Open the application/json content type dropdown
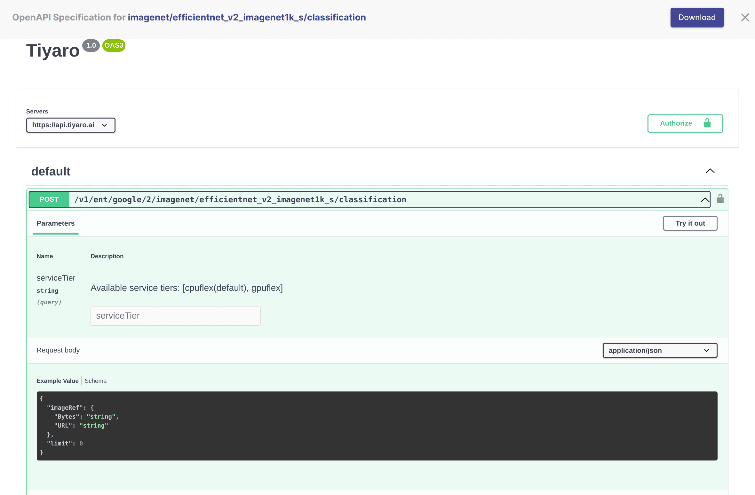Viewport: 755px width, 495px height. 660,351
